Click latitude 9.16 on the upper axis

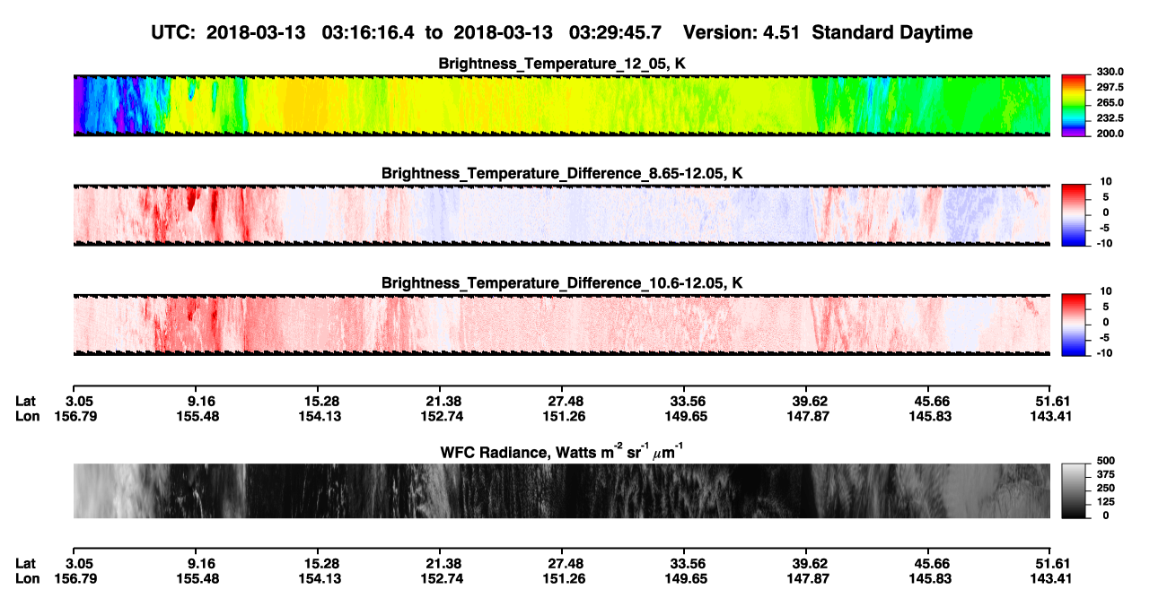tap(200, 402)
